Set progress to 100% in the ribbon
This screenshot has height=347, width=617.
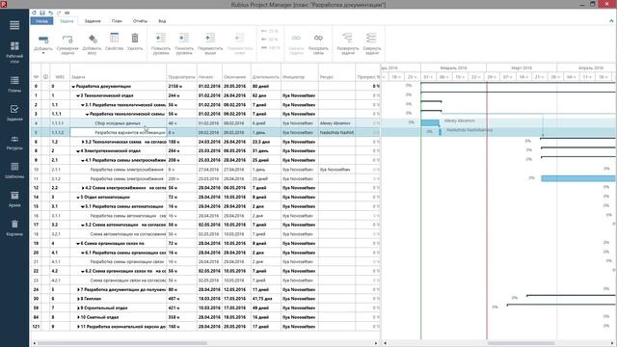tap(270, 47)
